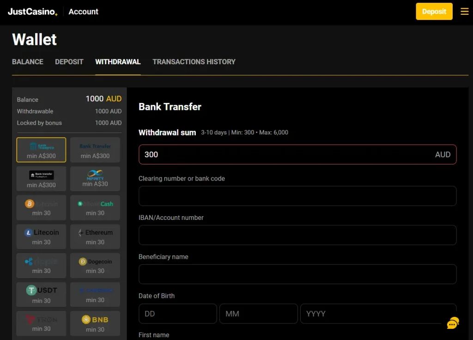The image size is (473, 340).
Task: Click the Balance amount 1000 AUD
Action: pyautogui.click(x=103, y=99)
